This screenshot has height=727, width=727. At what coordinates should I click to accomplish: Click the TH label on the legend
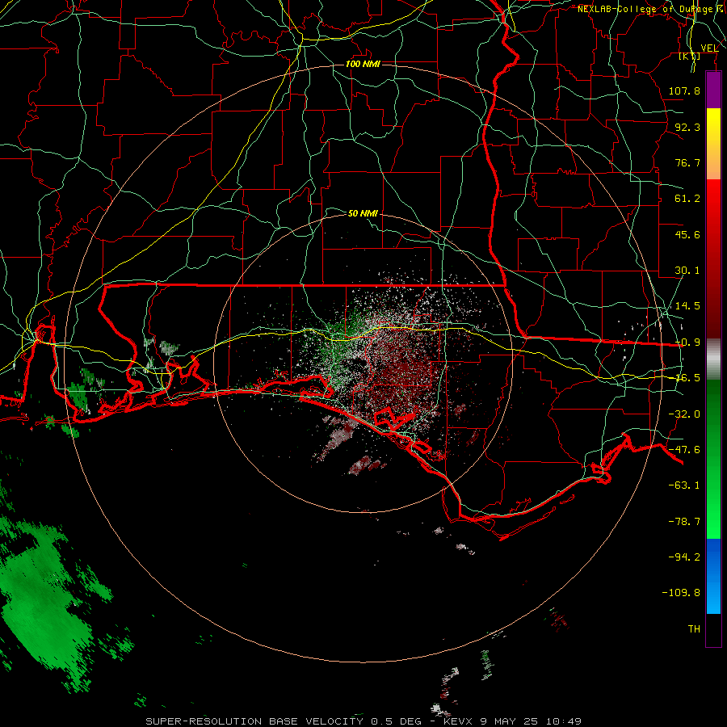(694, 629)
